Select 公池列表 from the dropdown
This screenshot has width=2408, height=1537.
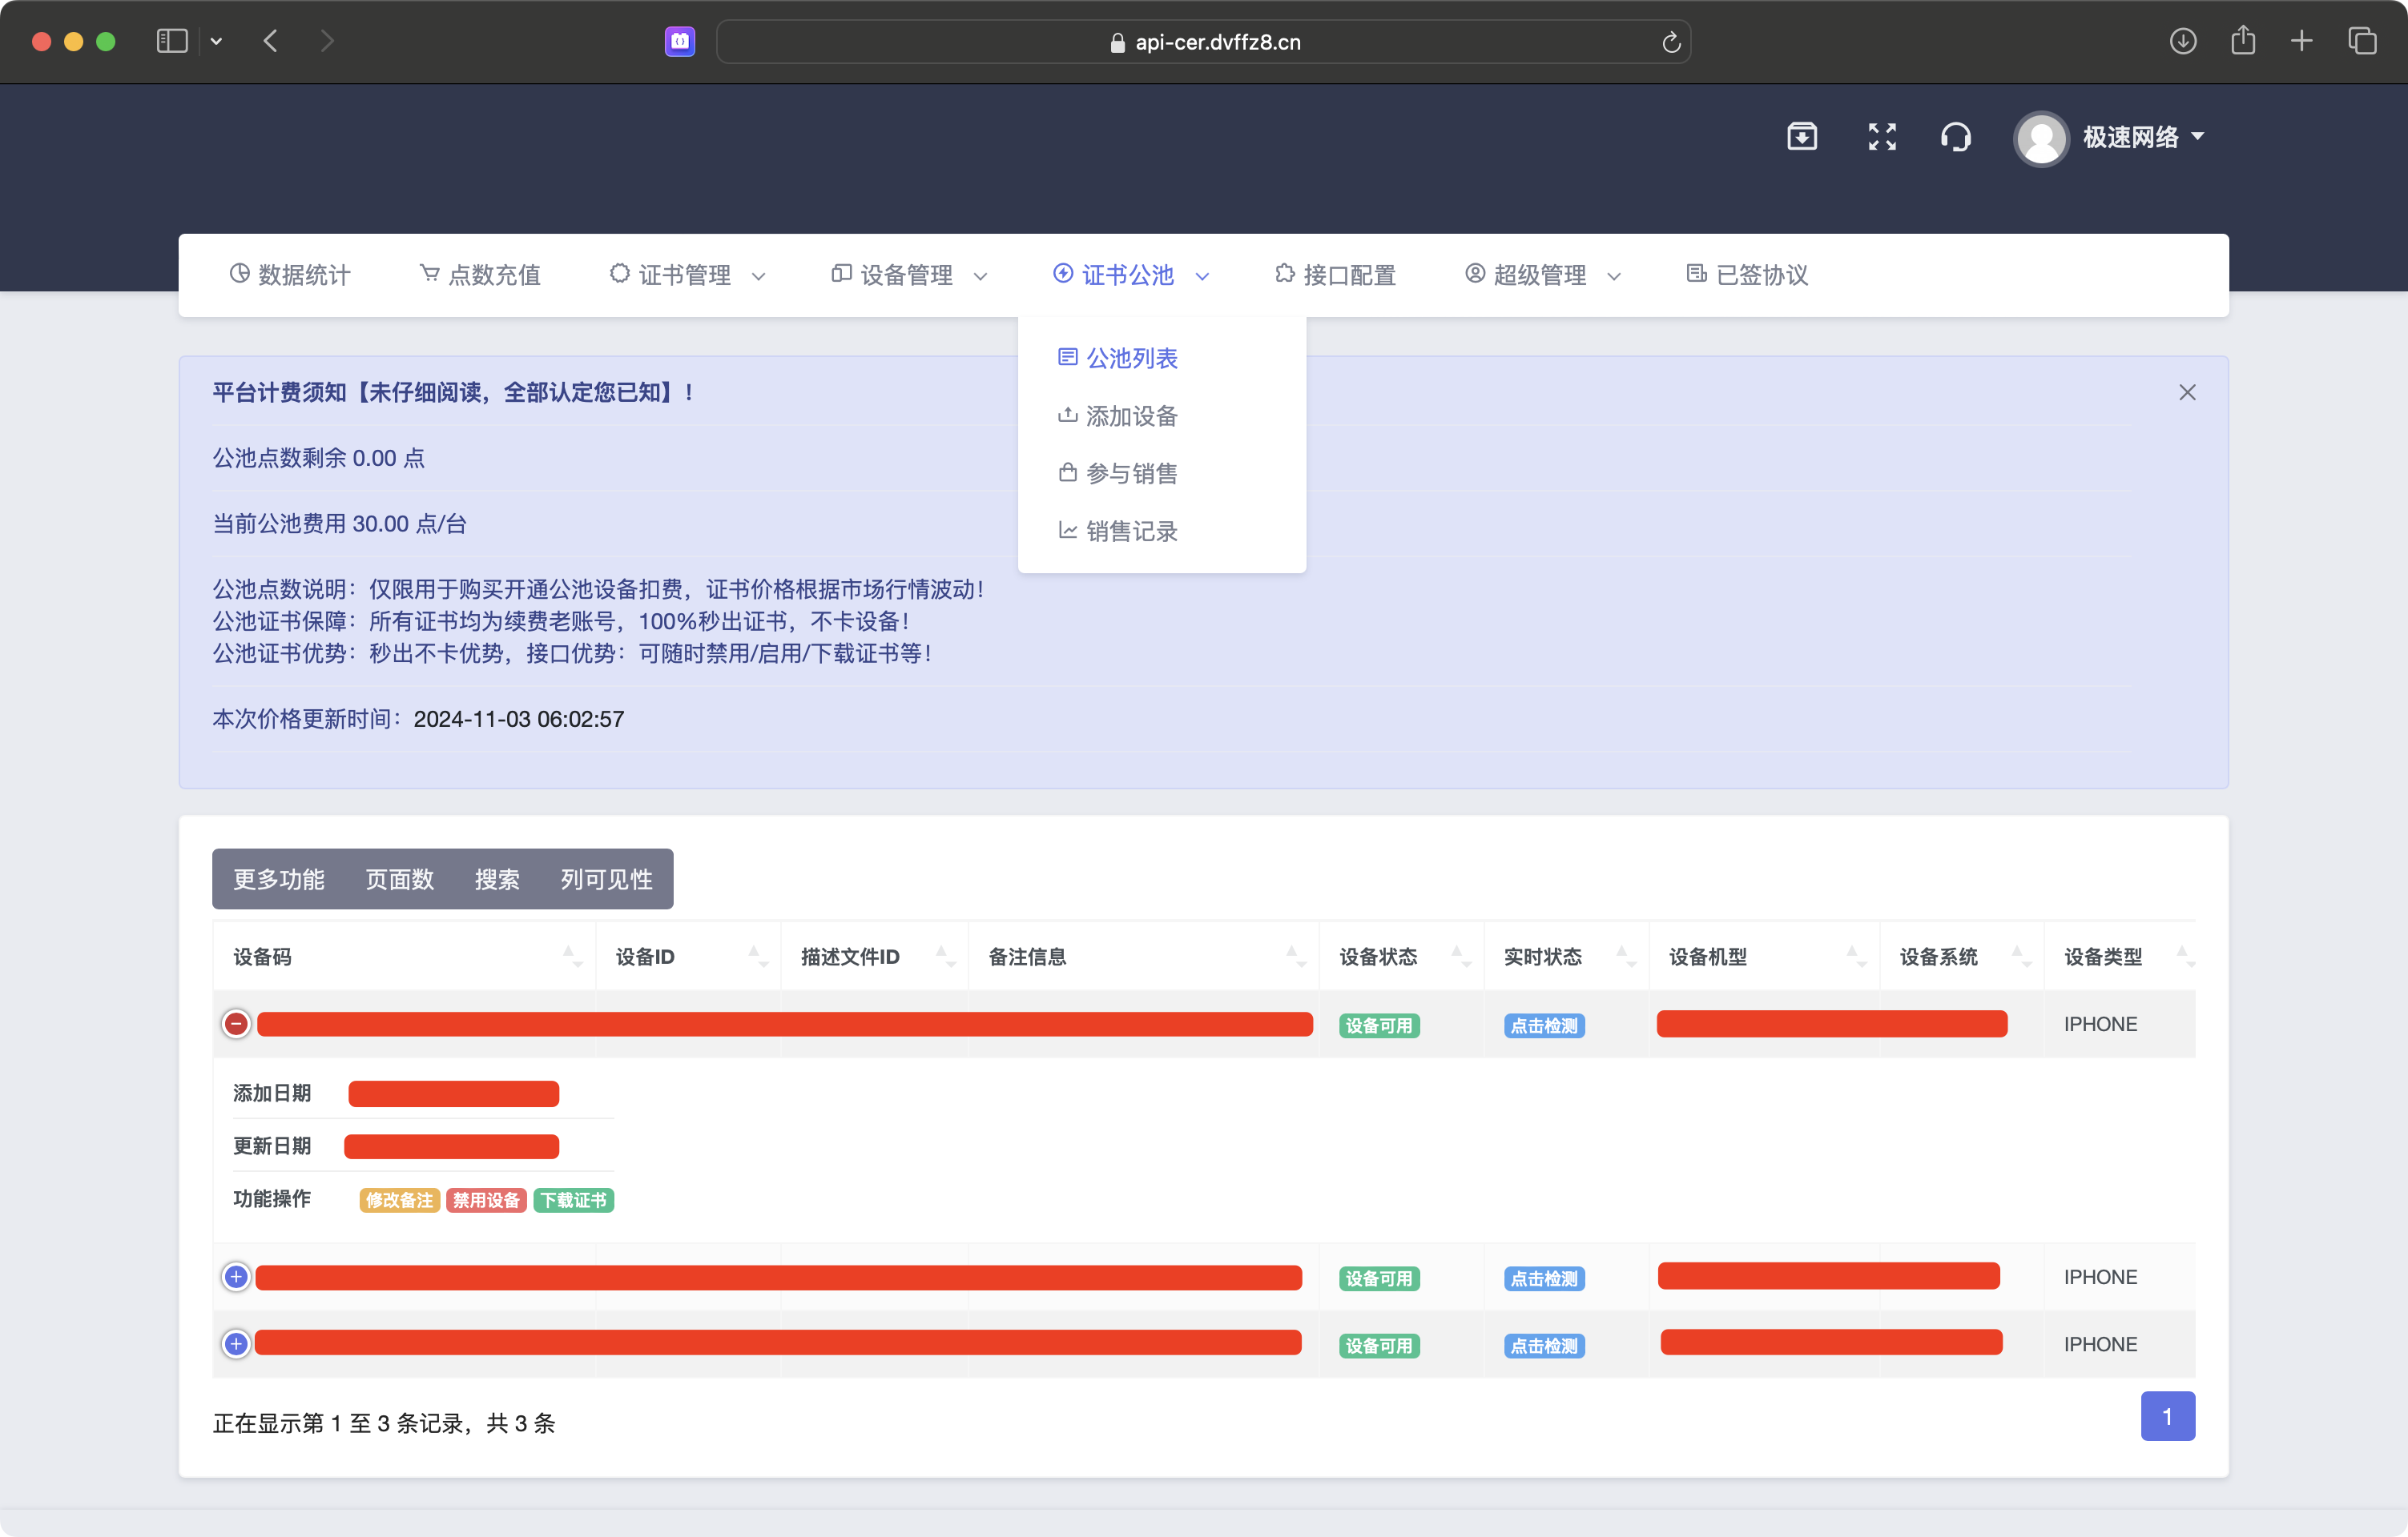1118,358
